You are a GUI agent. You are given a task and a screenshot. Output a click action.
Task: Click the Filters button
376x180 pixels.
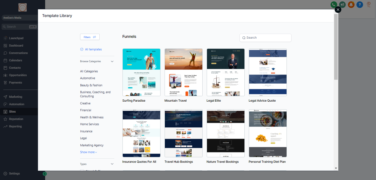pos(90,37)
